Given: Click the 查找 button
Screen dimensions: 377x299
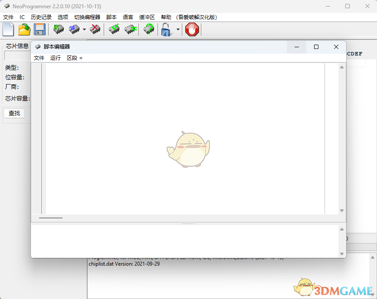Looking at the screenshot, I should point(14,113).
